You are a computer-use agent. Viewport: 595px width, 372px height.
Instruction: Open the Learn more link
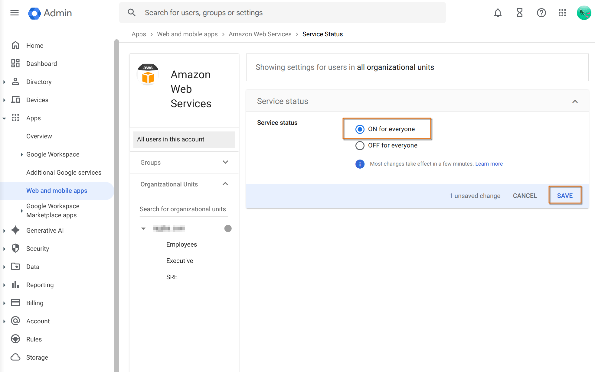tap(489, 164)
